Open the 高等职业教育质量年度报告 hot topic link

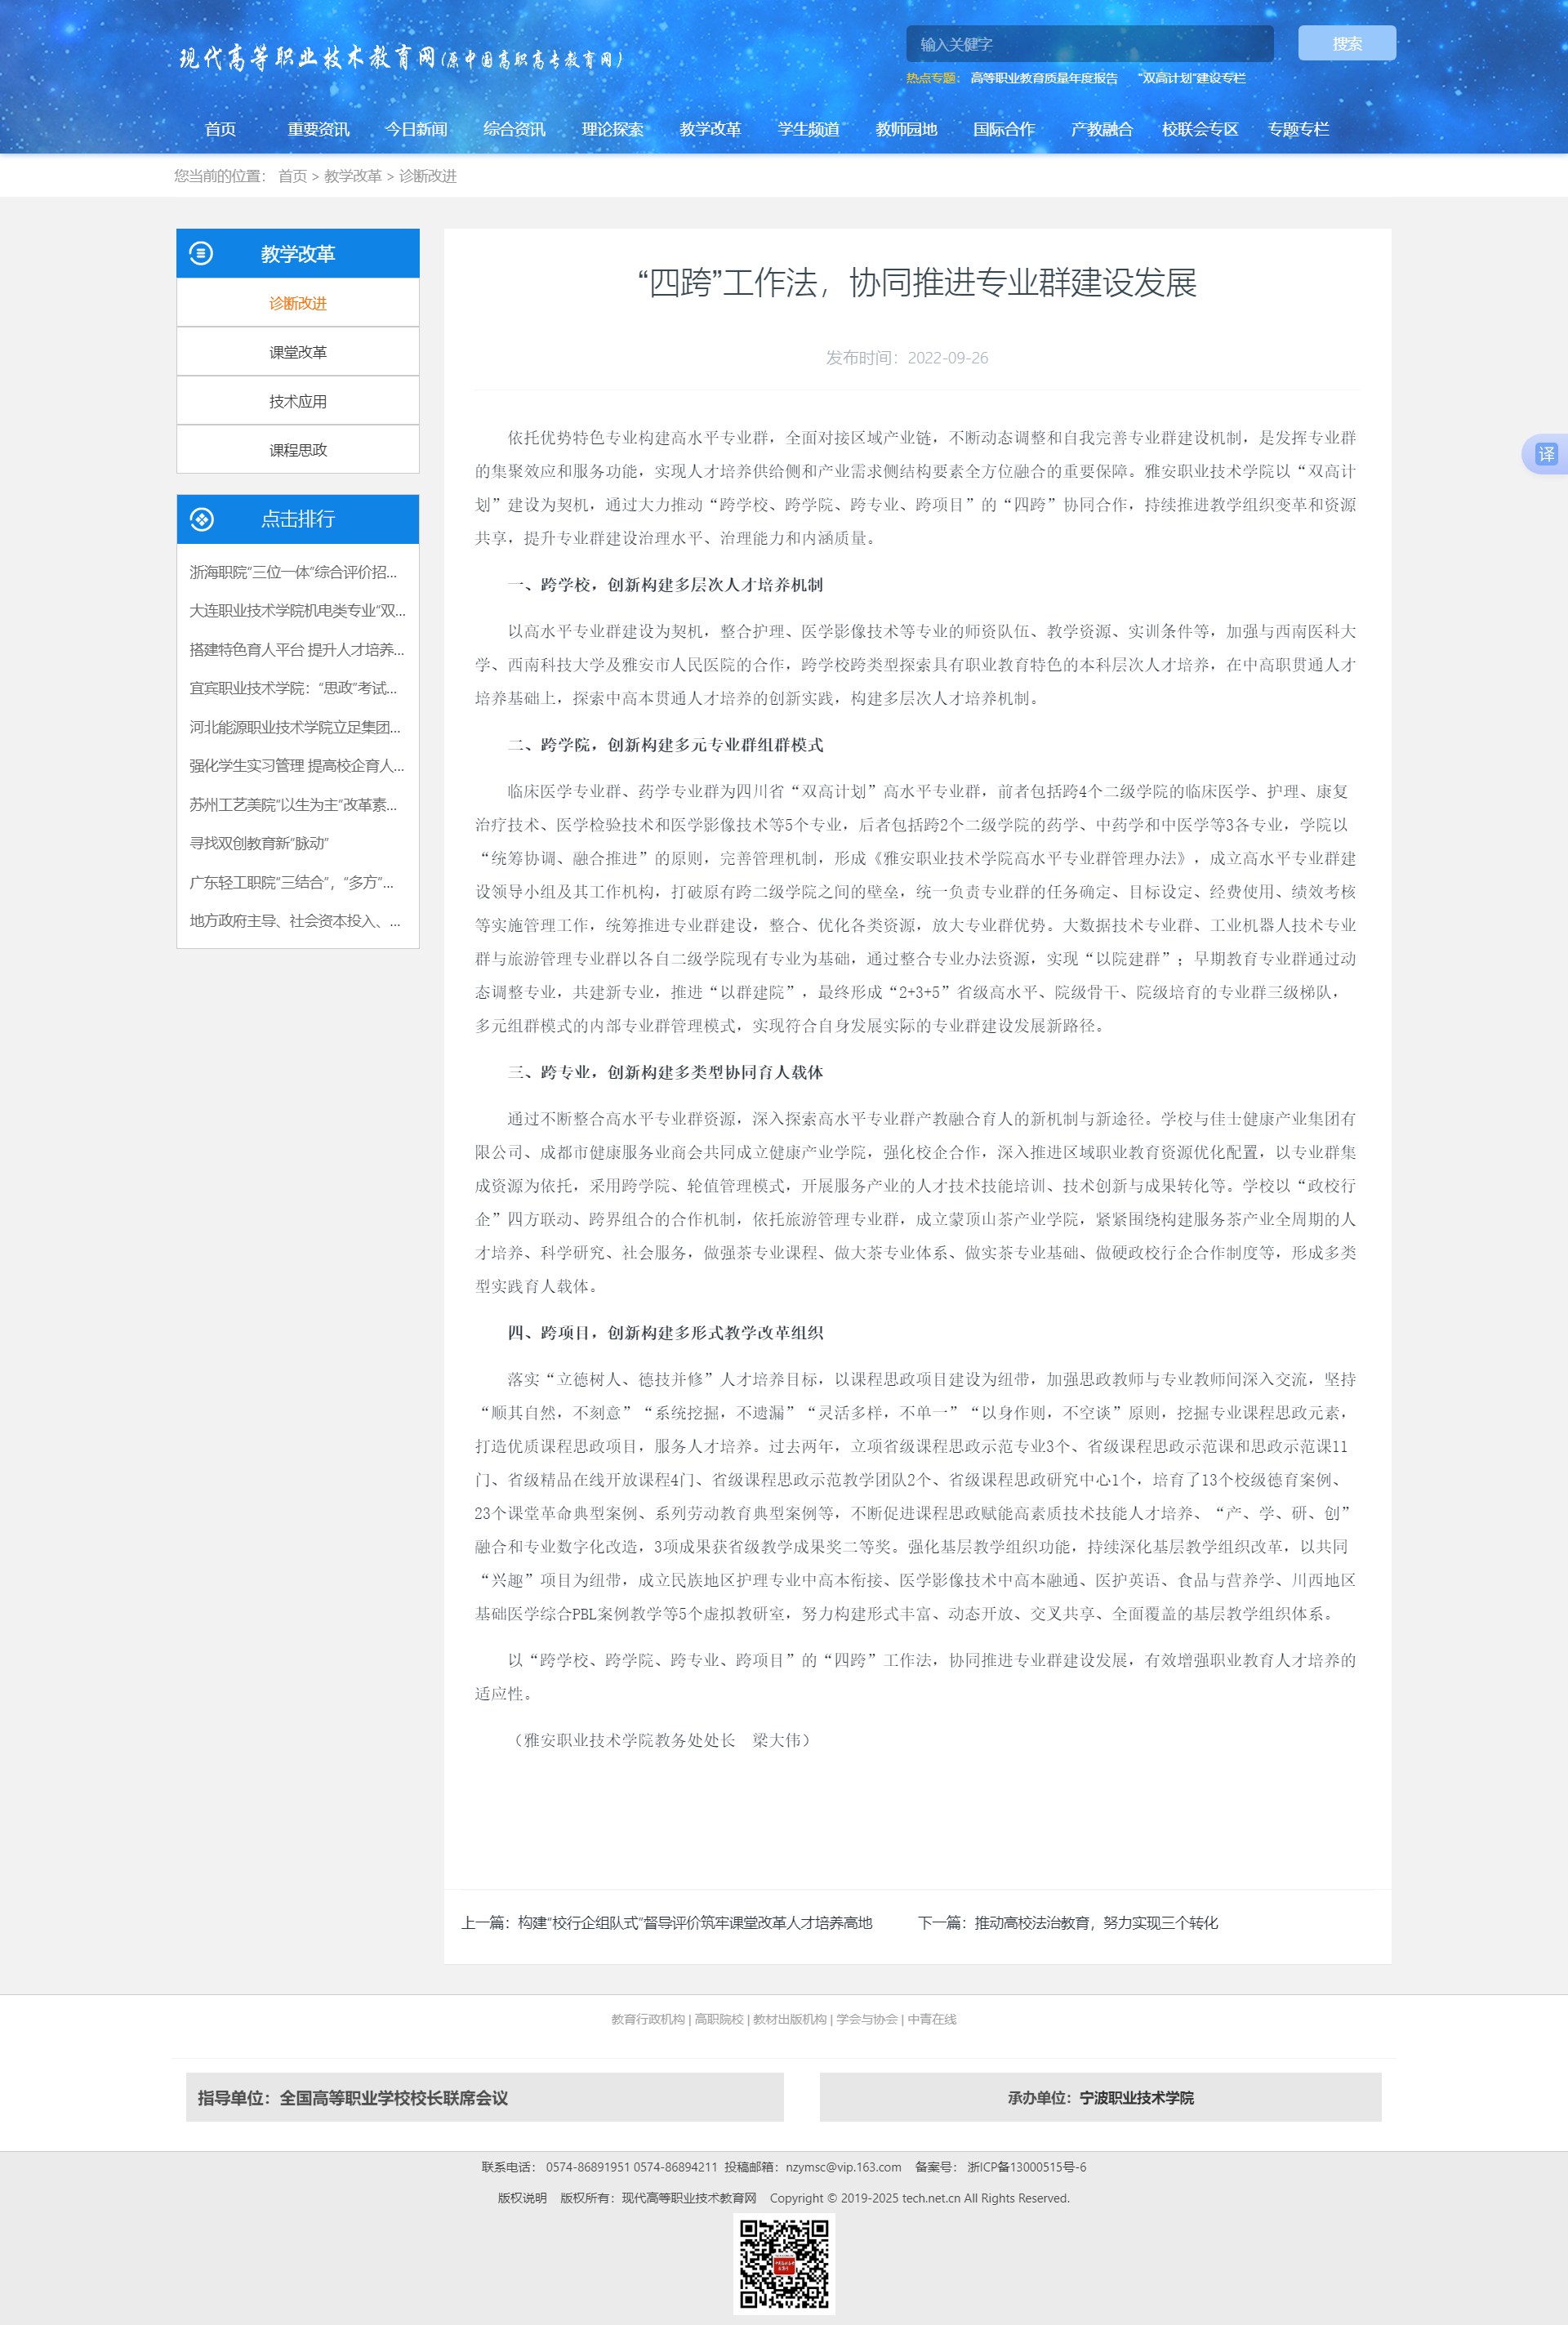(x=1043, y=78)
